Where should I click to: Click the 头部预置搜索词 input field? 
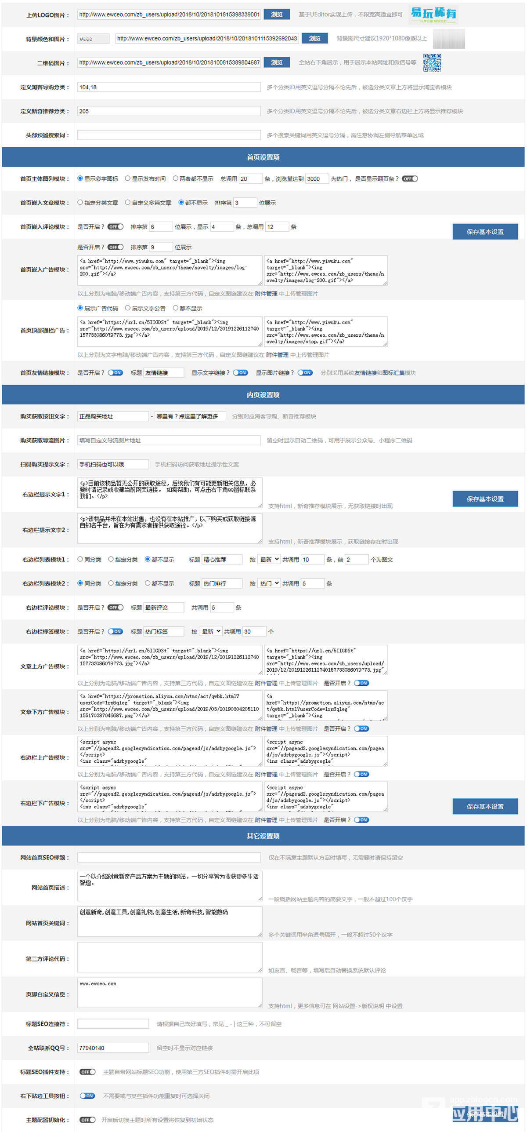169,135
